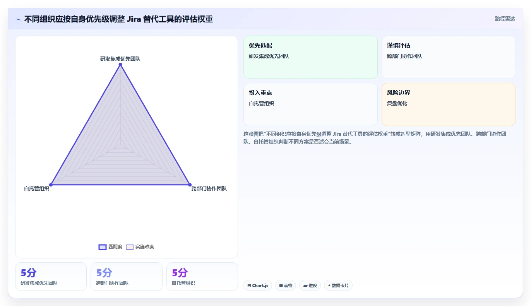Click the 匹配度 legend color box

(x=103, y=247)
